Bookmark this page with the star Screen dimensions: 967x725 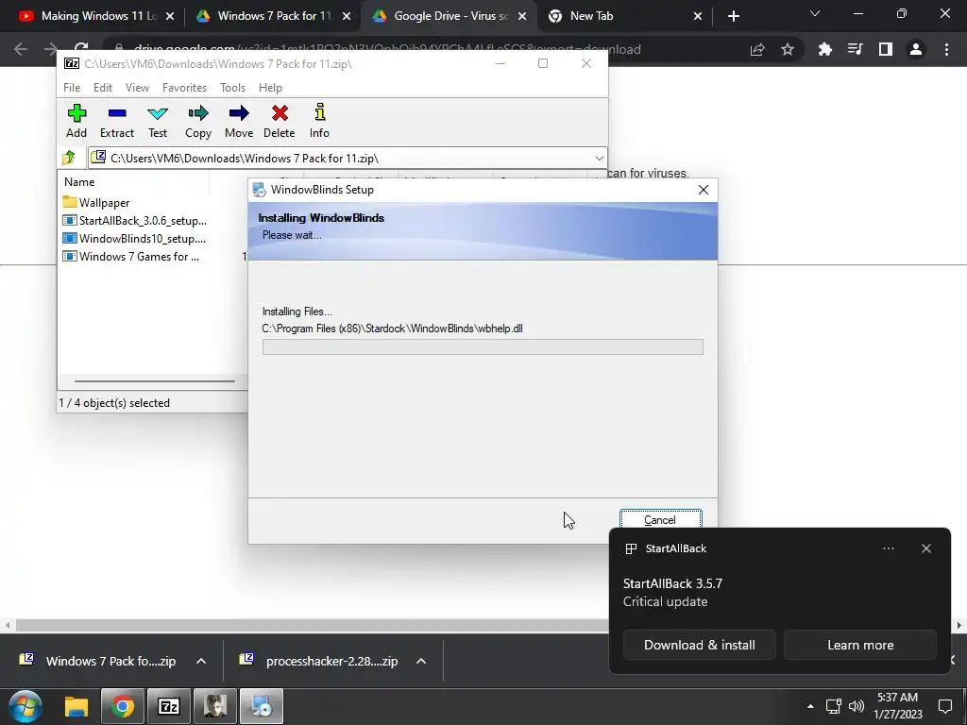pyautogui.click(x=788, y=49)
